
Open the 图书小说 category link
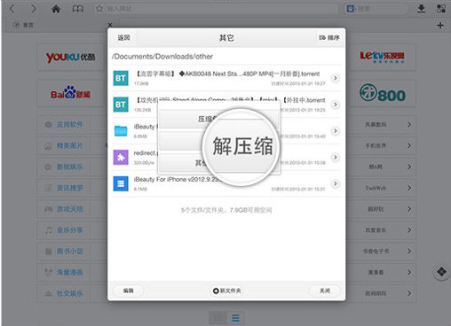[69, 252]
